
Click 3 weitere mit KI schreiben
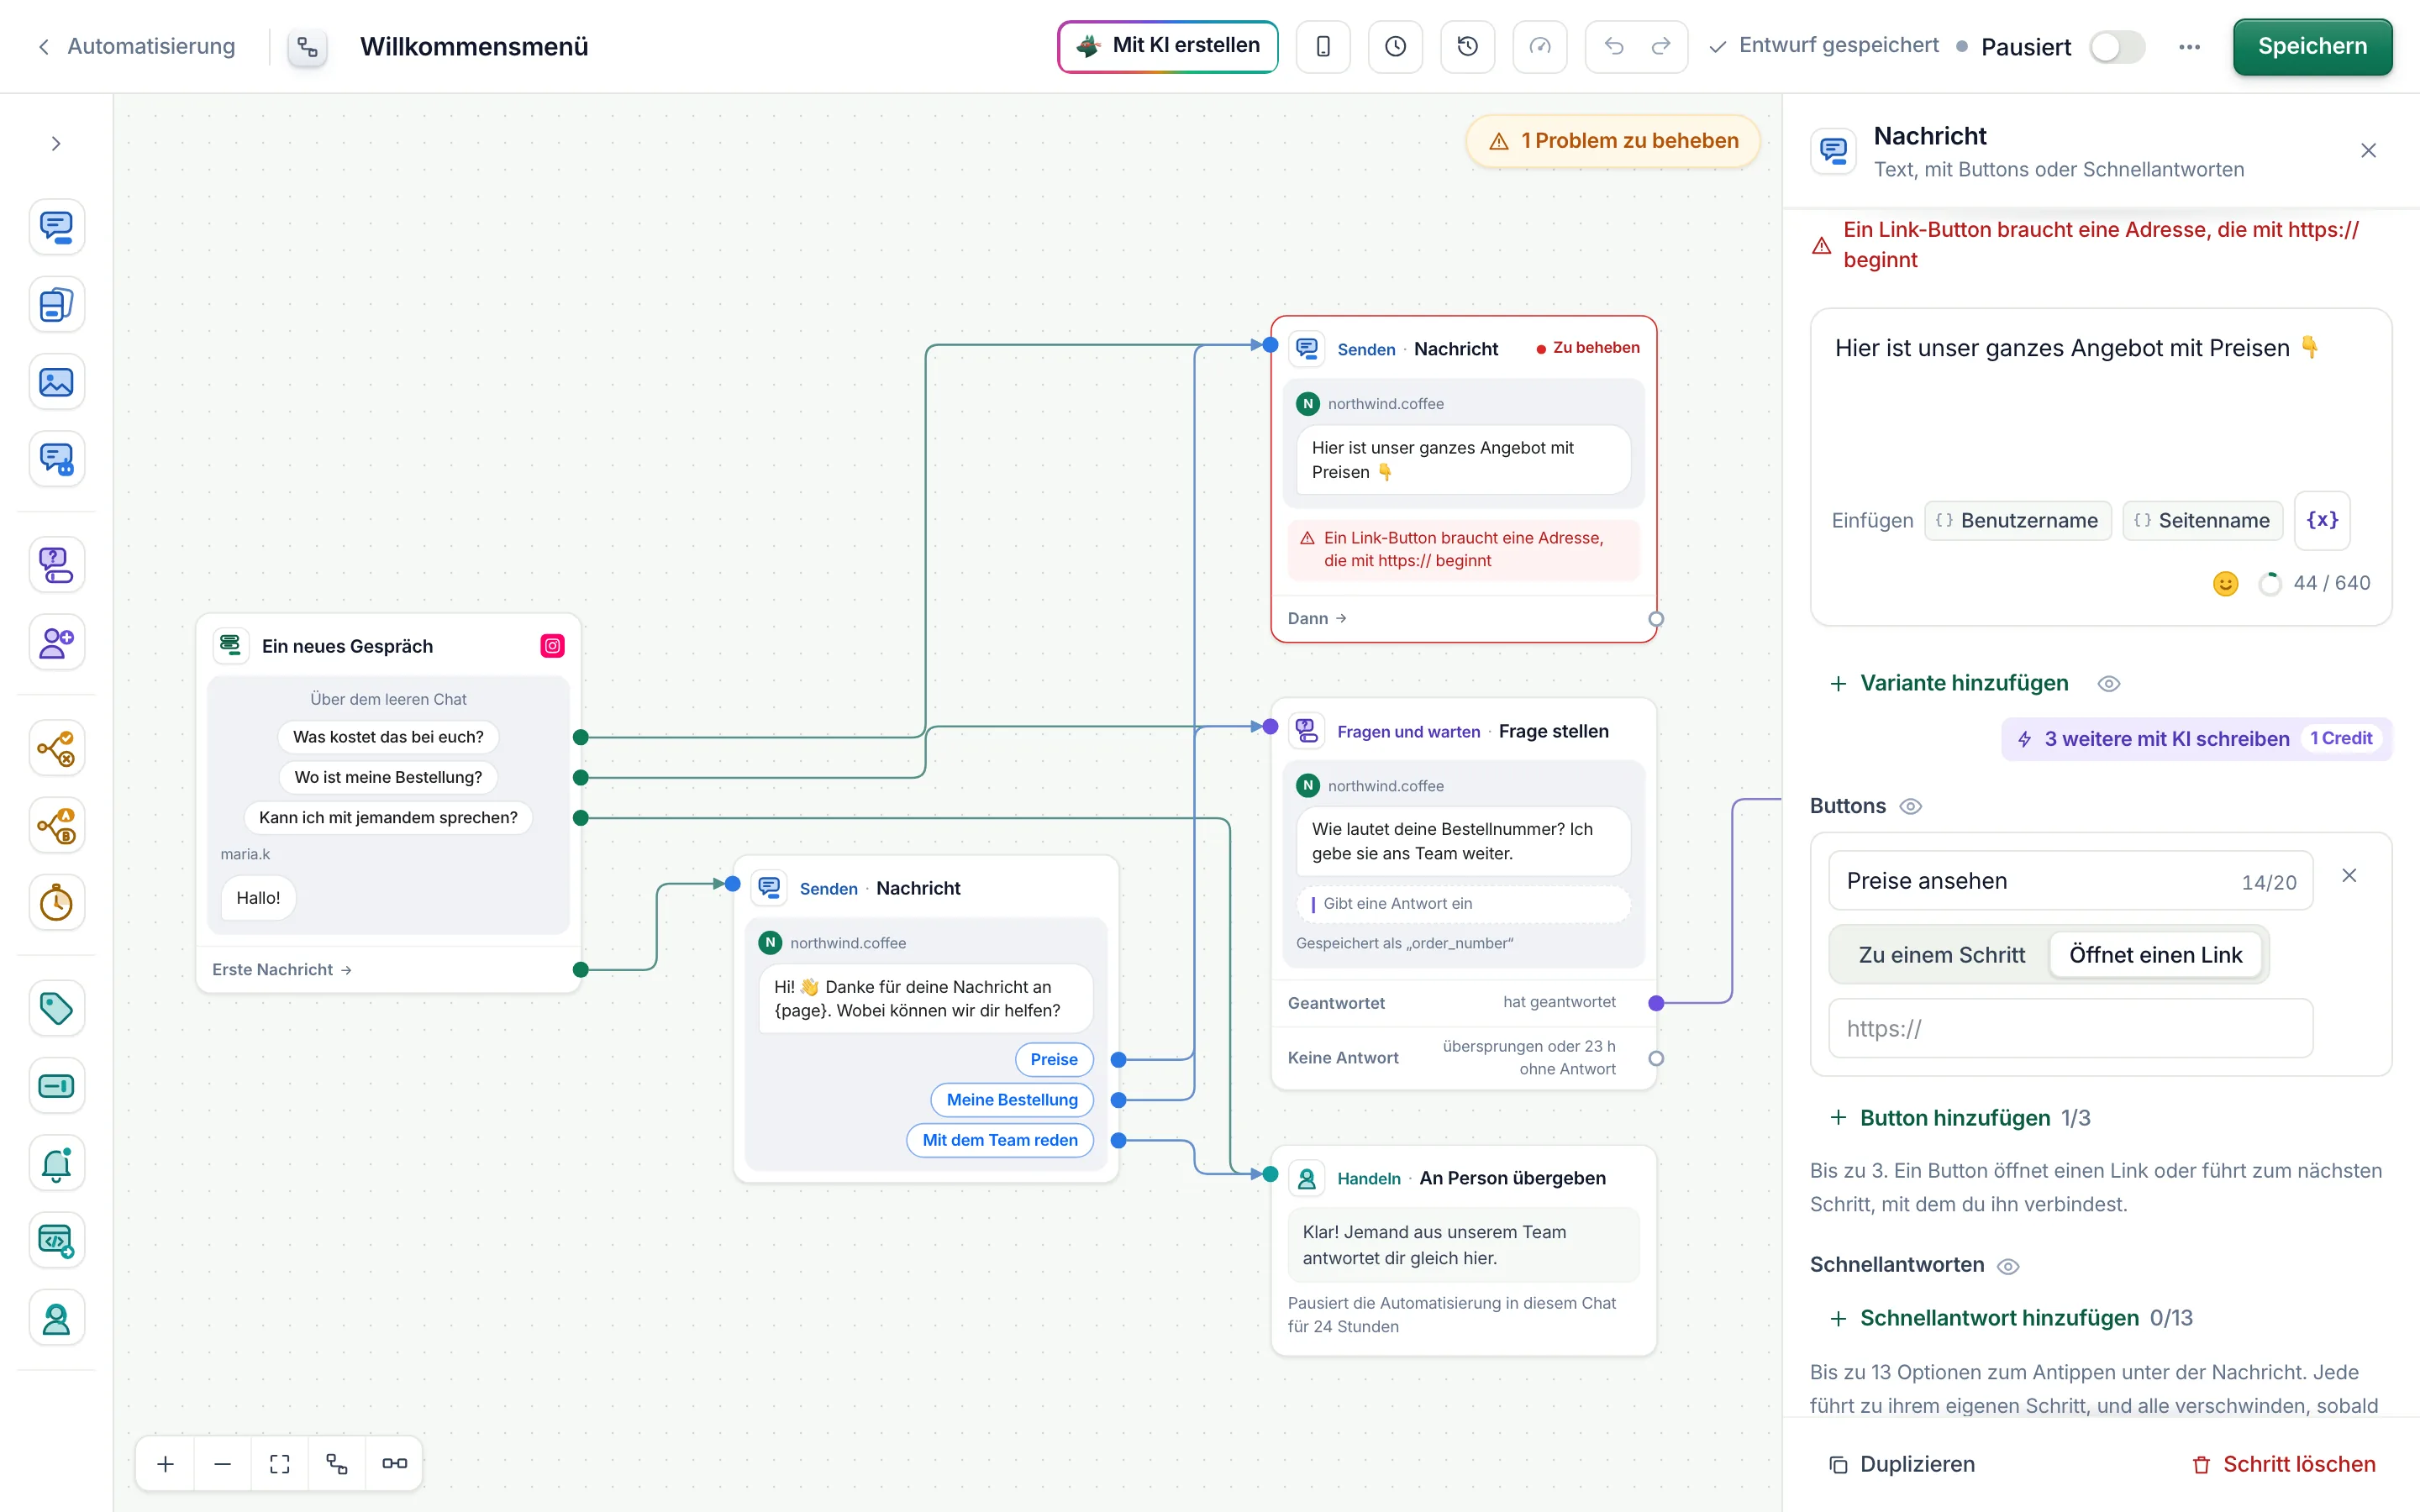click(2196, 738)
